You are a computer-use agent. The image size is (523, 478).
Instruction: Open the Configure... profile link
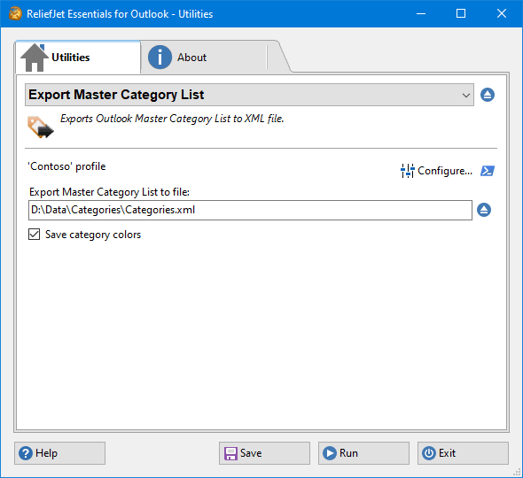point(445,171)
